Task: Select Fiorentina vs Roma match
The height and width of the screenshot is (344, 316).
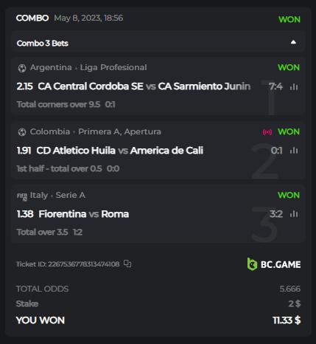Action: [x=84, y=214]
